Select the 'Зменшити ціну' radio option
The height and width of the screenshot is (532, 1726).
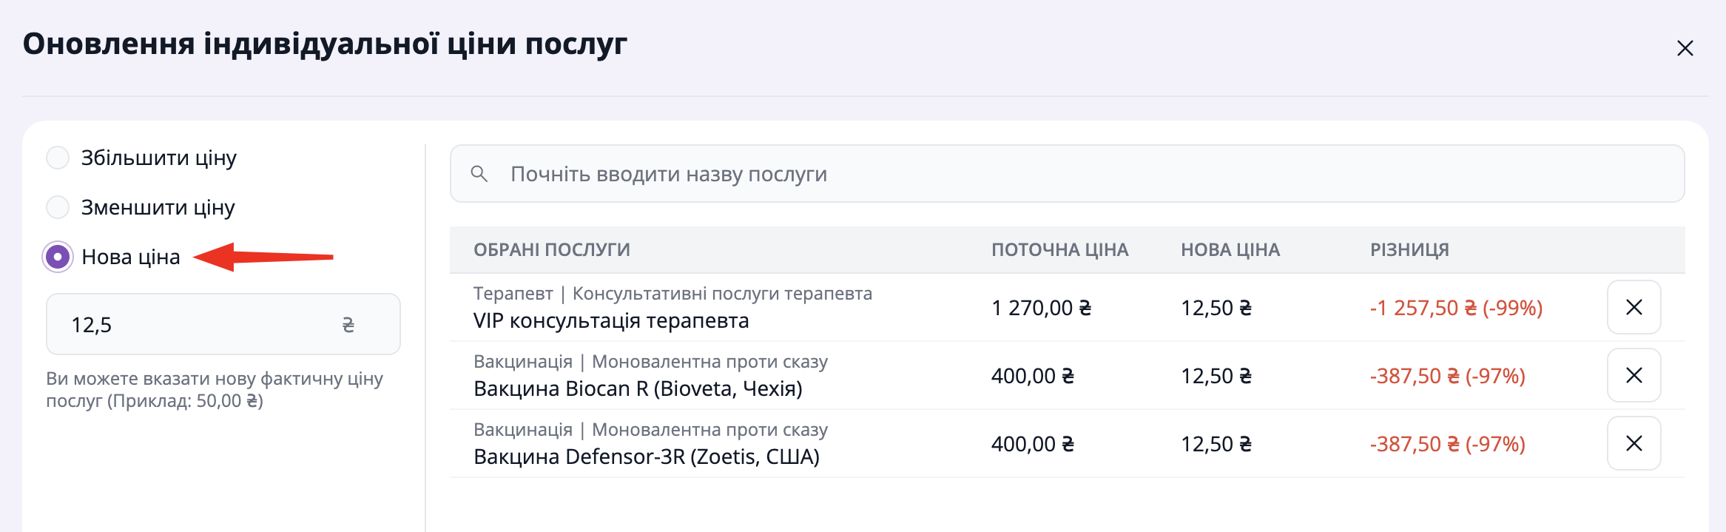(x=58, y=207)
